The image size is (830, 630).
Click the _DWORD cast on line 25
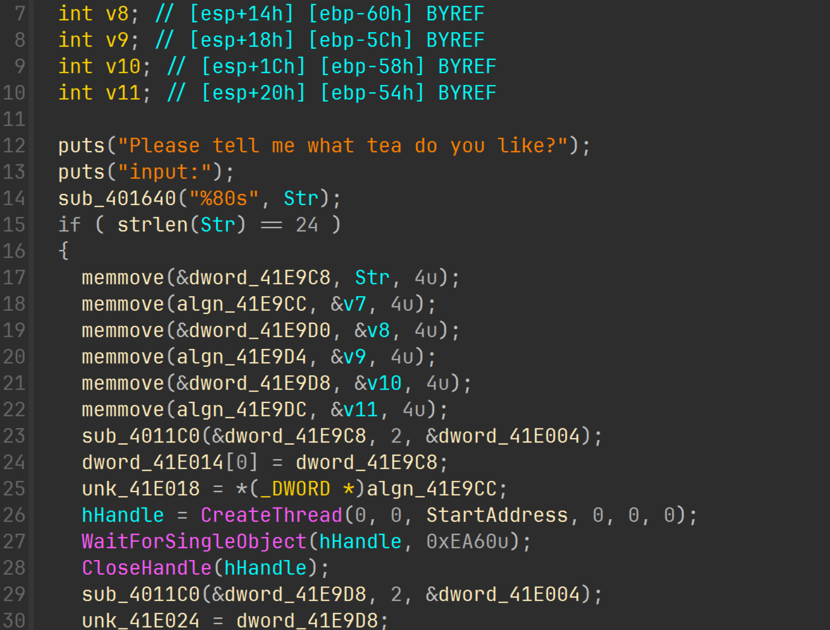pyautogui.click(x=295, y=489)
